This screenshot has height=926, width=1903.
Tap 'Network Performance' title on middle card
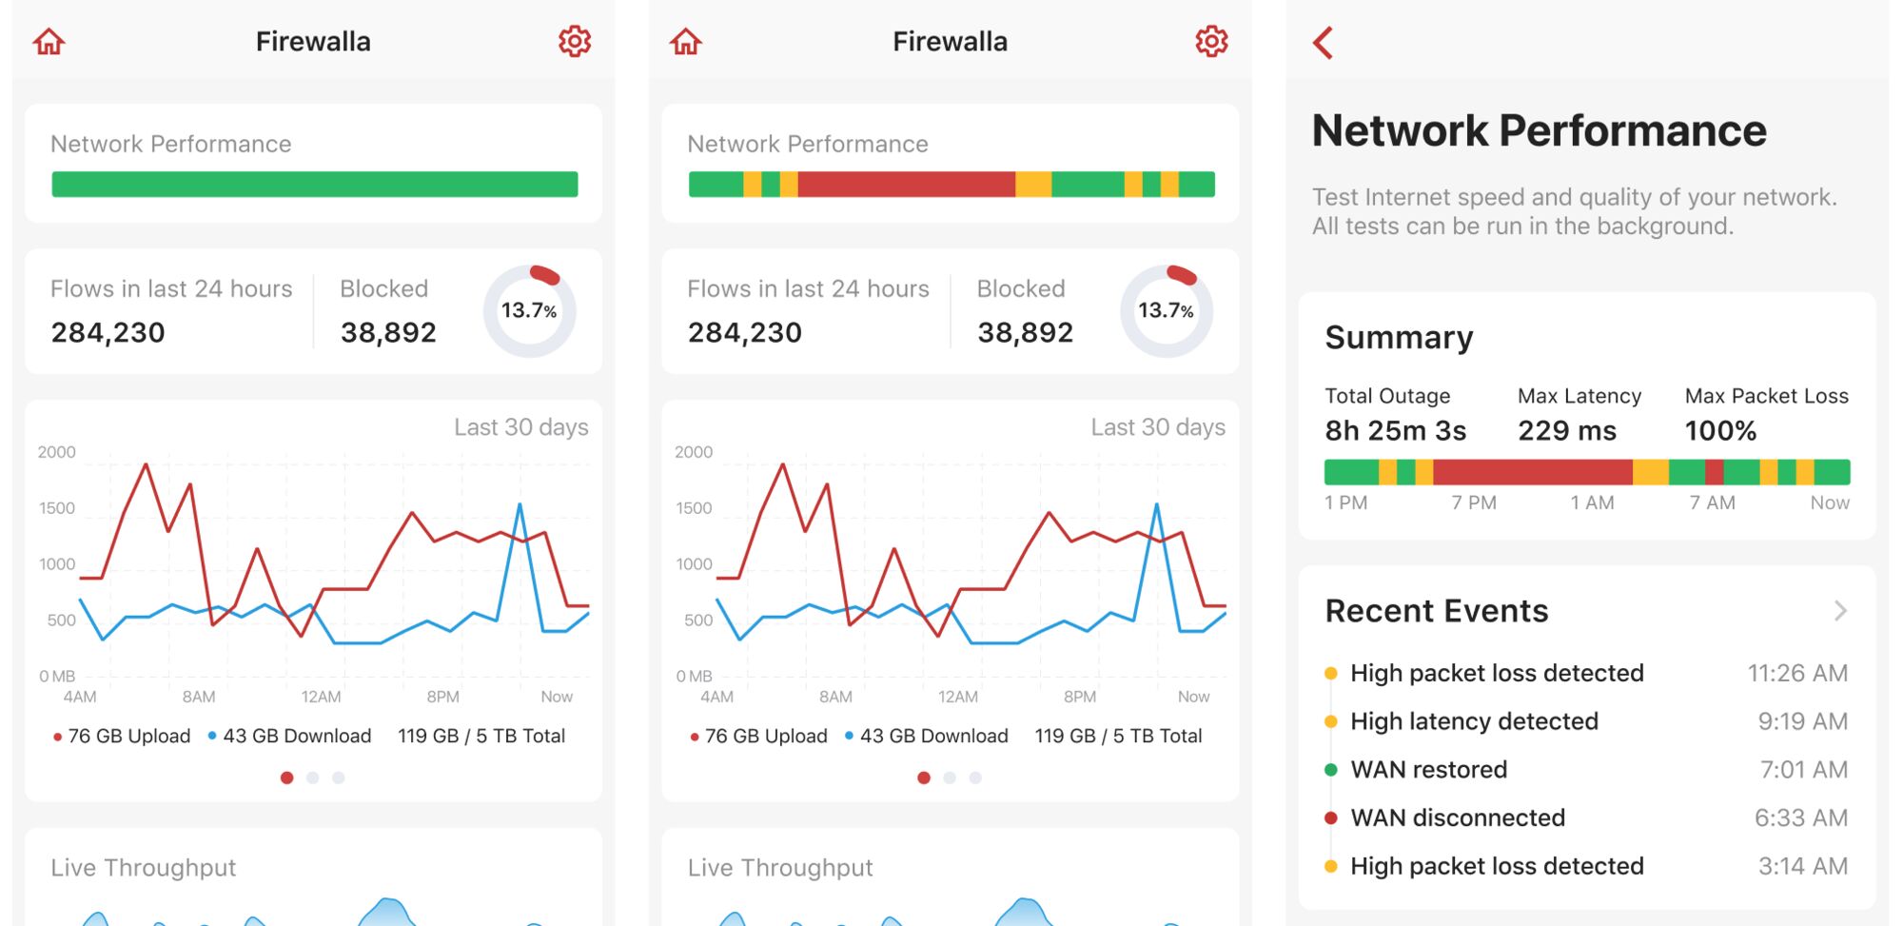coord(808,144)
